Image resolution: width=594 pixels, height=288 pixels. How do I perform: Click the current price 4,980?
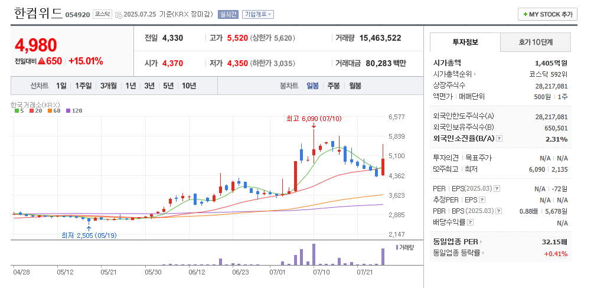tap(36, 45)
